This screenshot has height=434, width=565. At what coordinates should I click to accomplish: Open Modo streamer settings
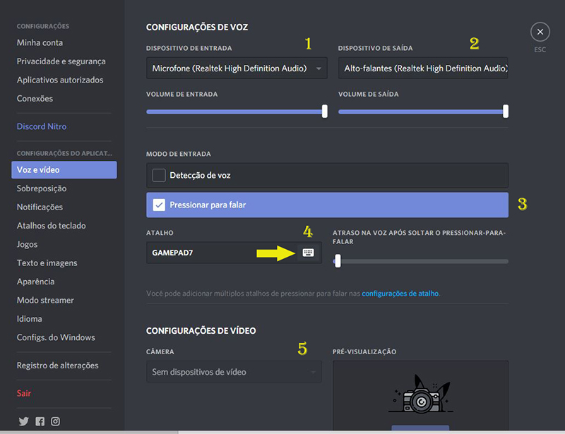[45, 301]
